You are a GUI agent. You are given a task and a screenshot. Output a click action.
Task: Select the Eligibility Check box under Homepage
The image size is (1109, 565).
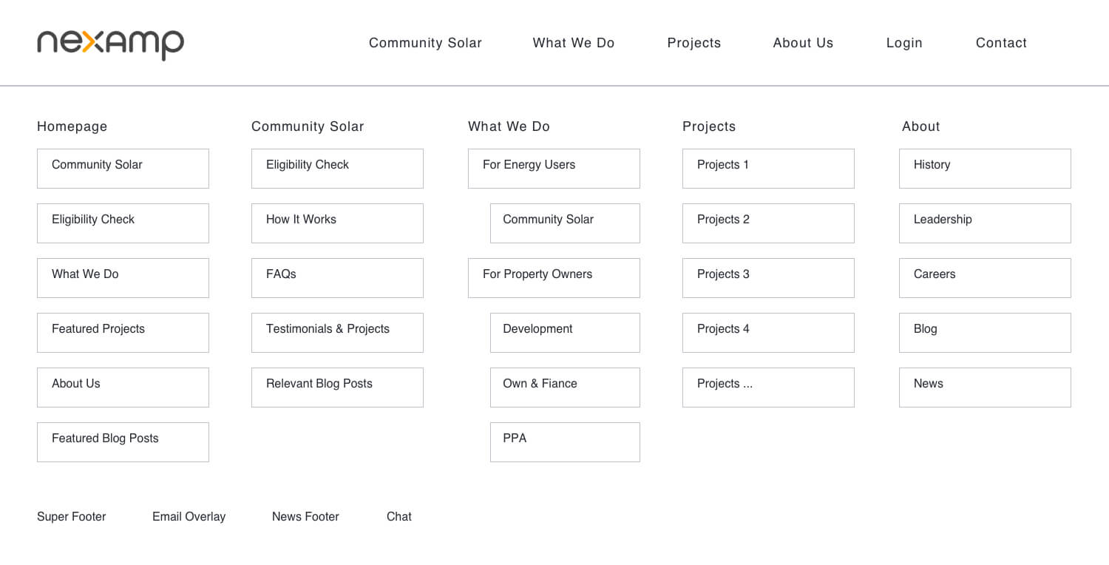coord(123,223)
